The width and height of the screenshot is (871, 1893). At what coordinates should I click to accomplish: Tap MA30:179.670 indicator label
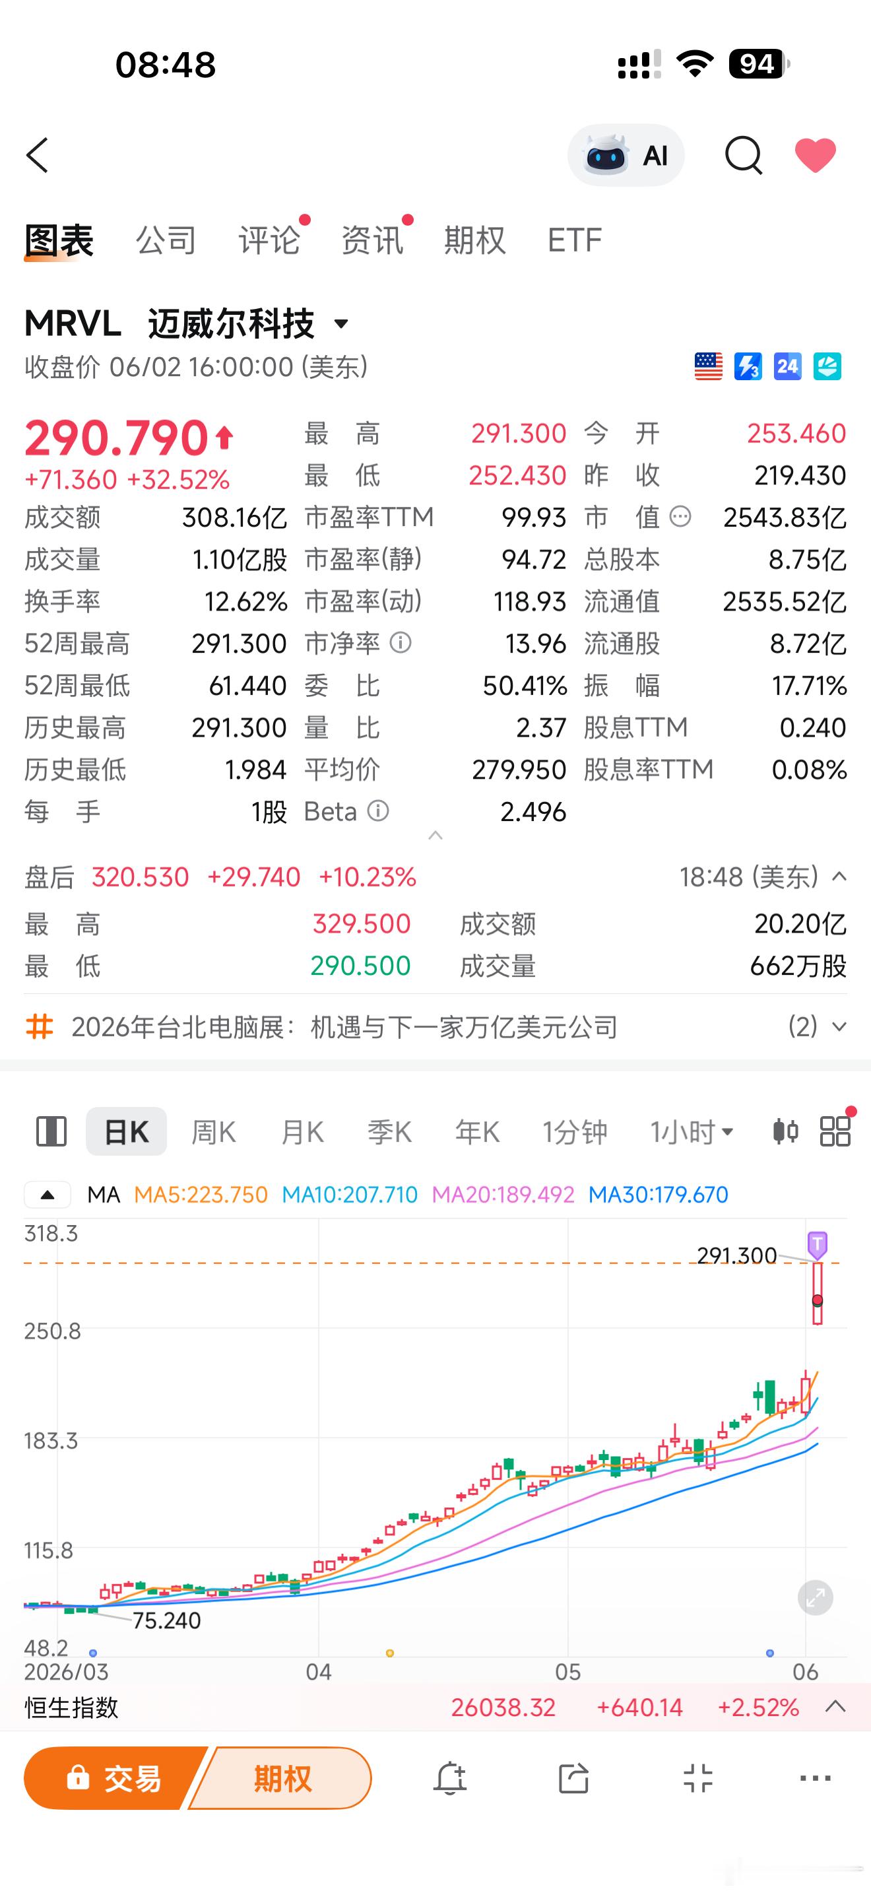tap(659, 1195)
